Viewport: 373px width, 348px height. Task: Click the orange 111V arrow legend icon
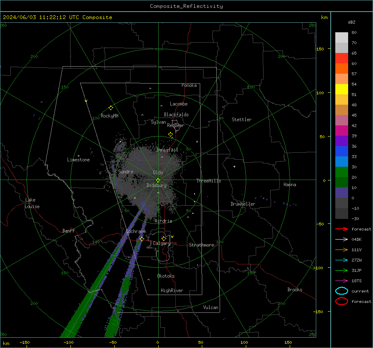(342, 250)
